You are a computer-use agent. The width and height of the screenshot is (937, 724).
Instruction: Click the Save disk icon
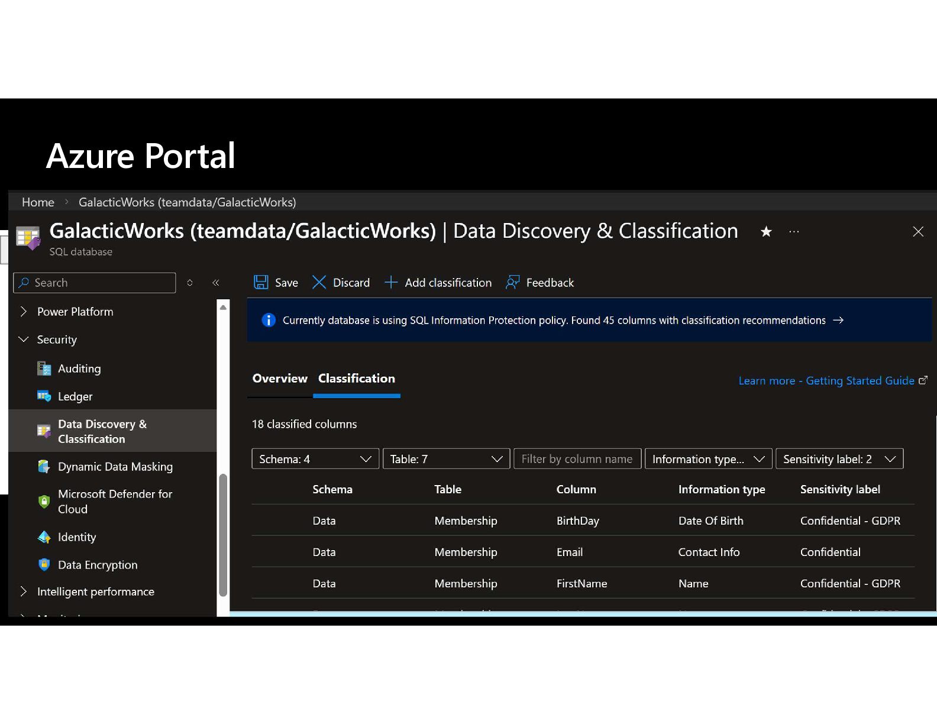coord(261,282)
